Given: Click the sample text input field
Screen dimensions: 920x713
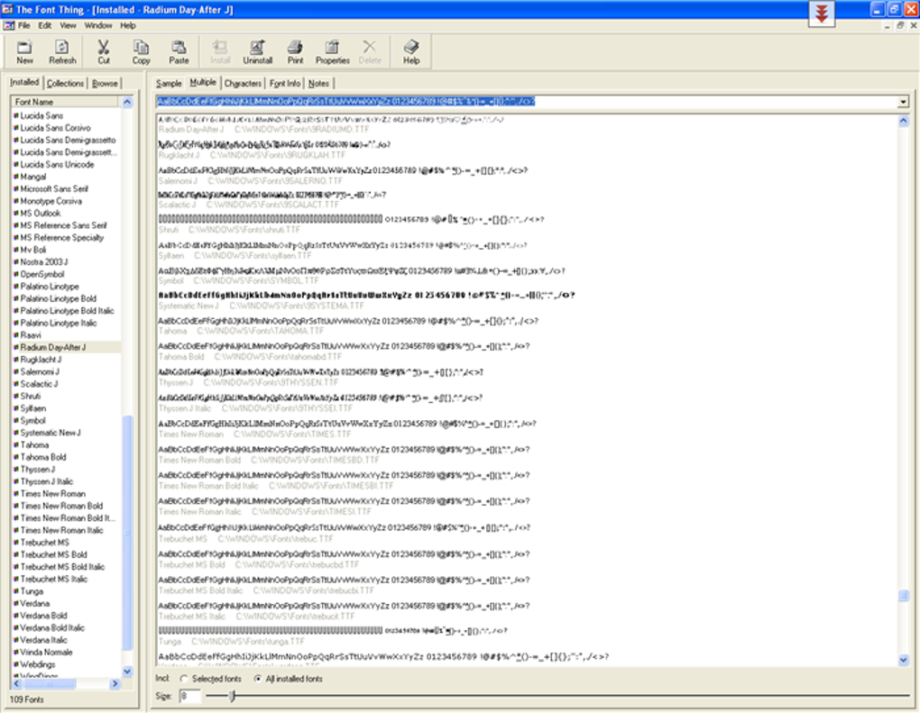Looking at the screenshot, I should click(527, 102).
